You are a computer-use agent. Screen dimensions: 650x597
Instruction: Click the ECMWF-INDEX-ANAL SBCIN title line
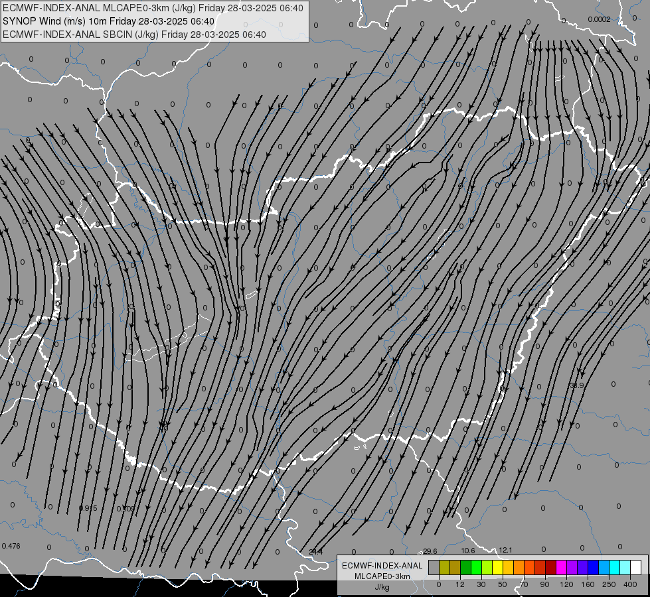[134, 34]
